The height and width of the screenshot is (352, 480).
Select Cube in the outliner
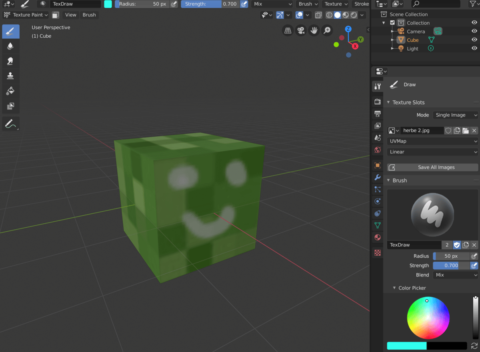click(x=412, y=40)
